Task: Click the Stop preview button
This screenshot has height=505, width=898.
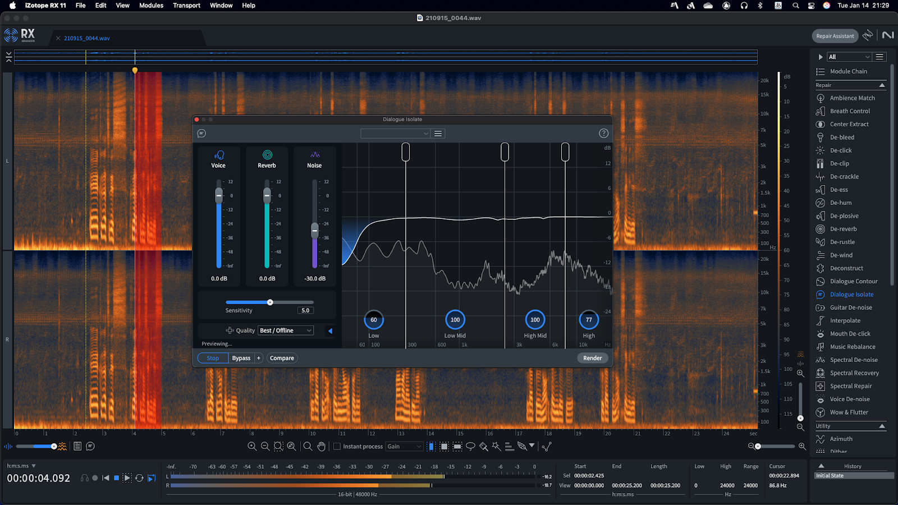Action: 213,358
